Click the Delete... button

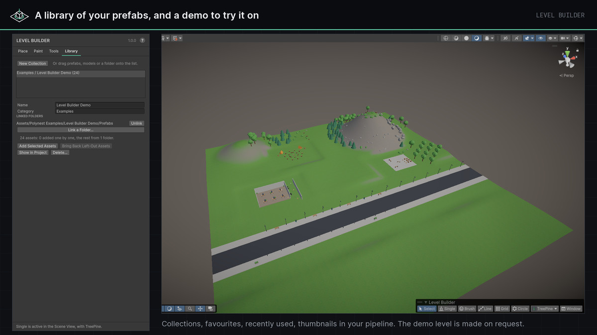pyautogui.click(x=60, y=152)
